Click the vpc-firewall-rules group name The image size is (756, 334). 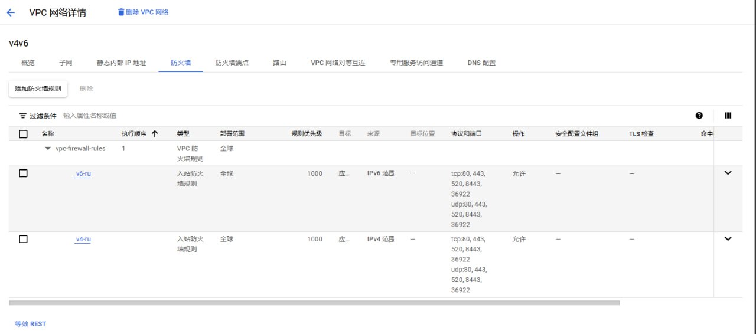click(x=80, y=149)
